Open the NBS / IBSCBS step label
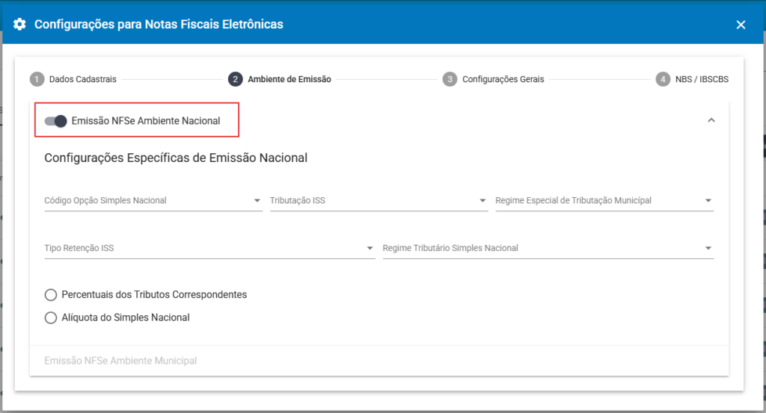766x413 pixels. tap(703, 79)
